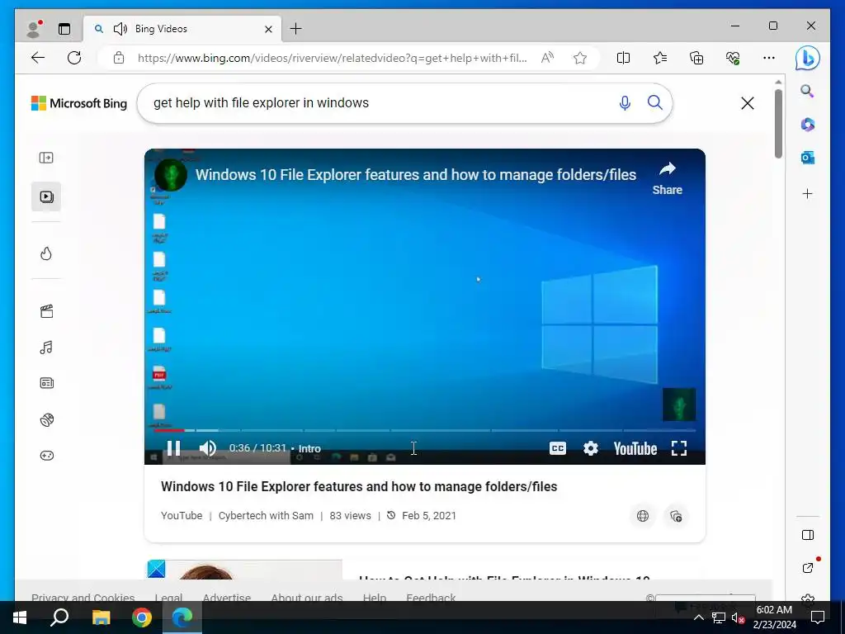The image size is (845, 634).
Task: Open Gaming controller icon
Action: (x=46, y=456)
